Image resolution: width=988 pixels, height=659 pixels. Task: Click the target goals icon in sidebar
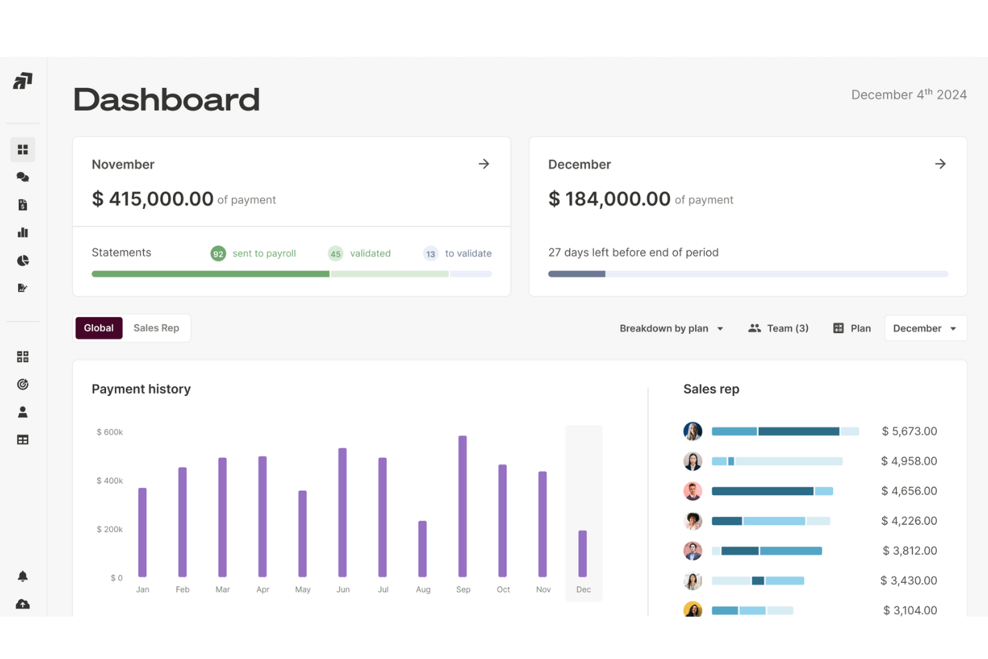coord(23,384)
